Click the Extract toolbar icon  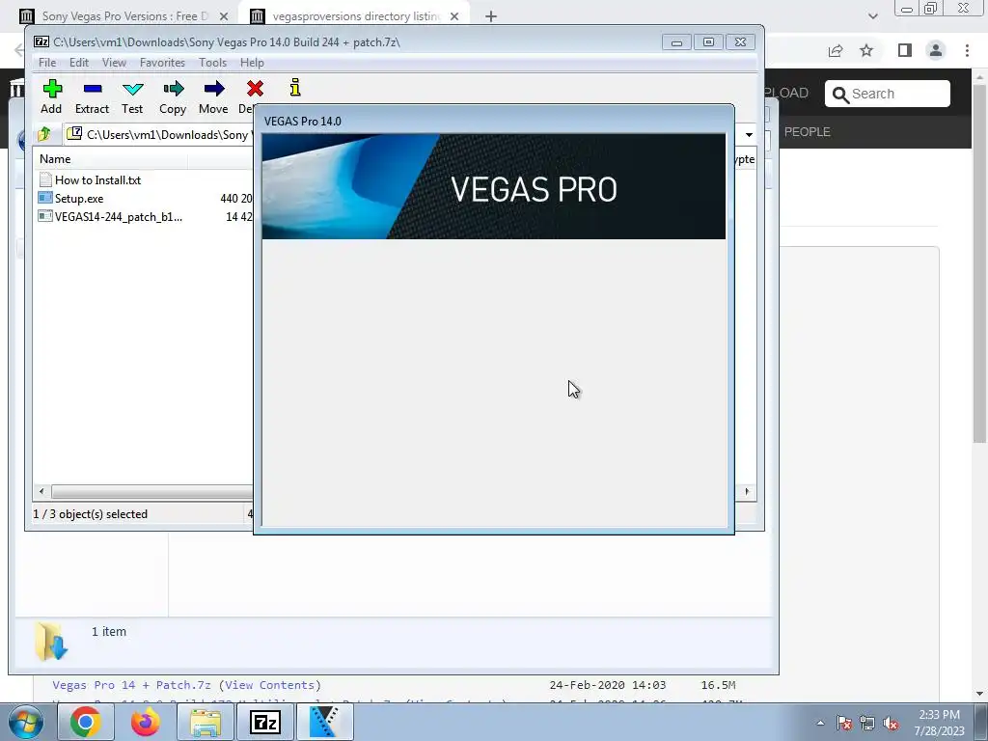coord(92,96)
